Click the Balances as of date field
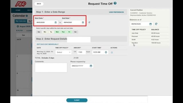Image resolution: width=183 pixels, height=103 pixels. click(x=141, y=24)
